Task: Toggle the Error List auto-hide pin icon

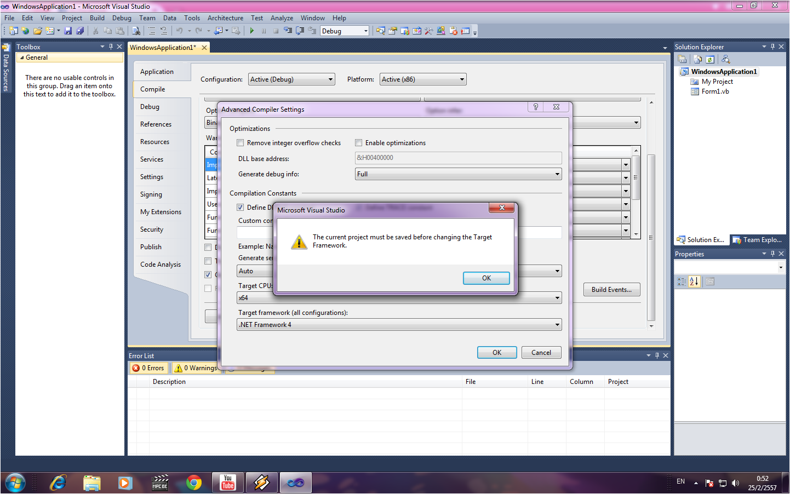Action: 657,355
